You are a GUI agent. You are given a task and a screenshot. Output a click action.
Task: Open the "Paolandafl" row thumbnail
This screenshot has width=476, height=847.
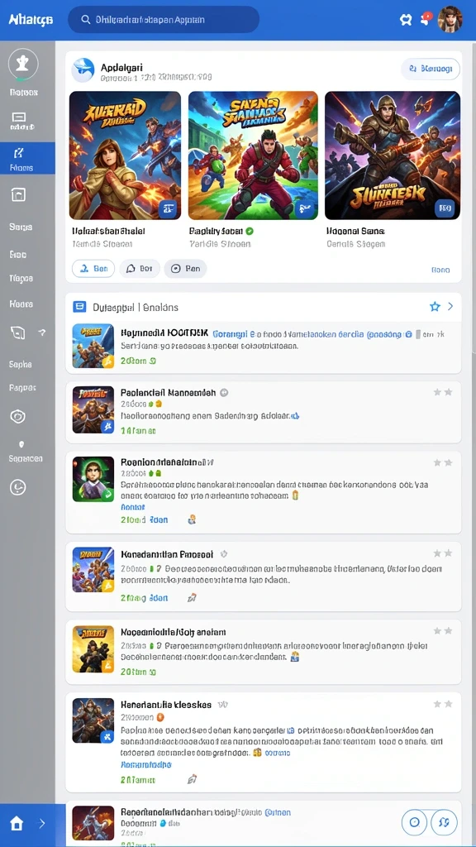click(93, 410)
